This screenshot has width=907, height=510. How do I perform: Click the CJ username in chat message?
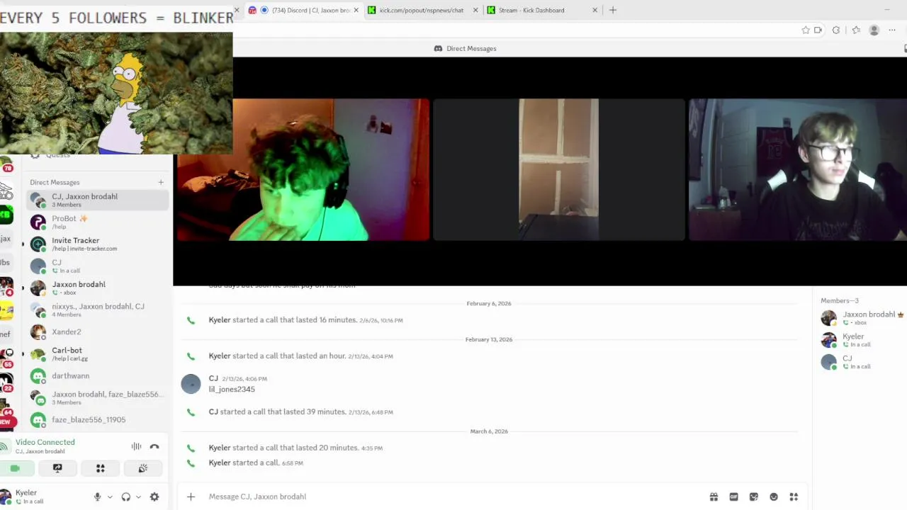tap(213, 378)
